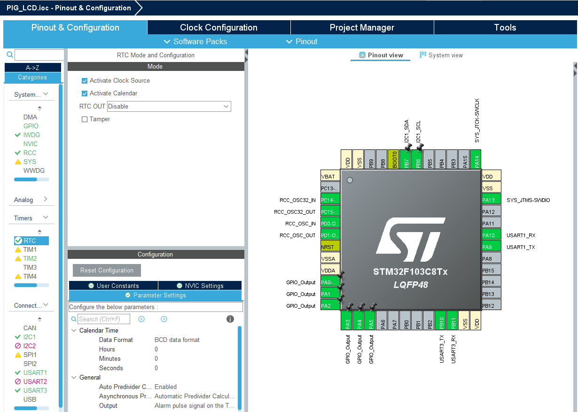Click the Pinout view chip icon
Image resolution: width=578 pixels, height=412 pixels.
362,55
